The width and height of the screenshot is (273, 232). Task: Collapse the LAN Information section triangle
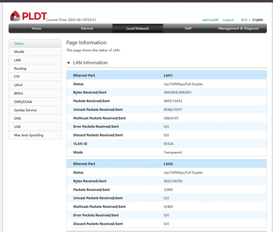click(x=69, y=63)
